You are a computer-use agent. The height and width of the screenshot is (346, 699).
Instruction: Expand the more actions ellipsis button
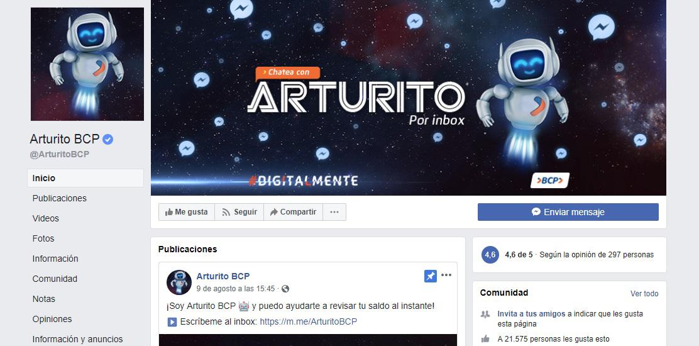pyautogui.click(x=334, y=212)
